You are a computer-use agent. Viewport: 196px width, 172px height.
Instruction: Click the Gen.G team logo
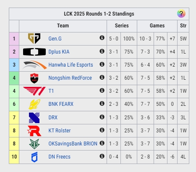(x=34, y=38)
